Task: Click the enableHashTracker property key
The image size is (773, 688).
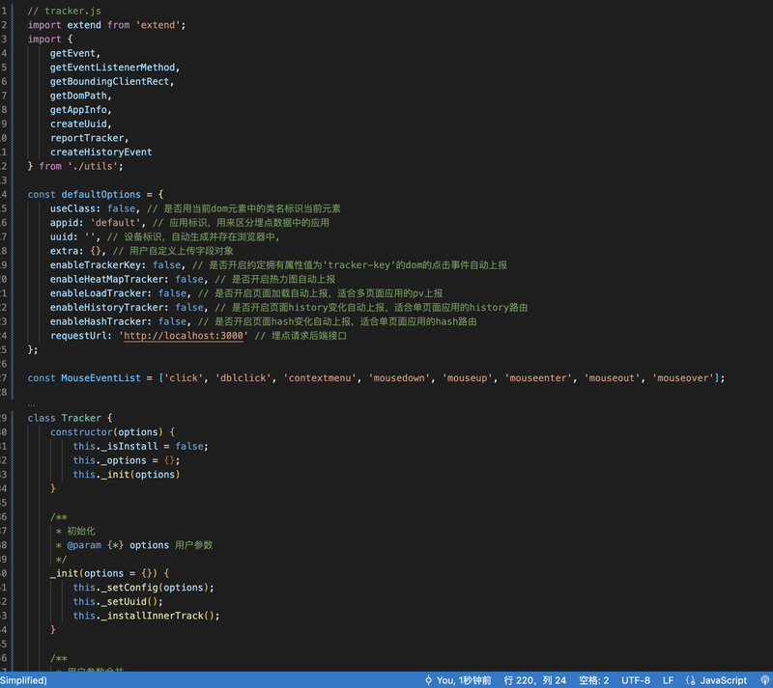Action: (x=99, y=321)
